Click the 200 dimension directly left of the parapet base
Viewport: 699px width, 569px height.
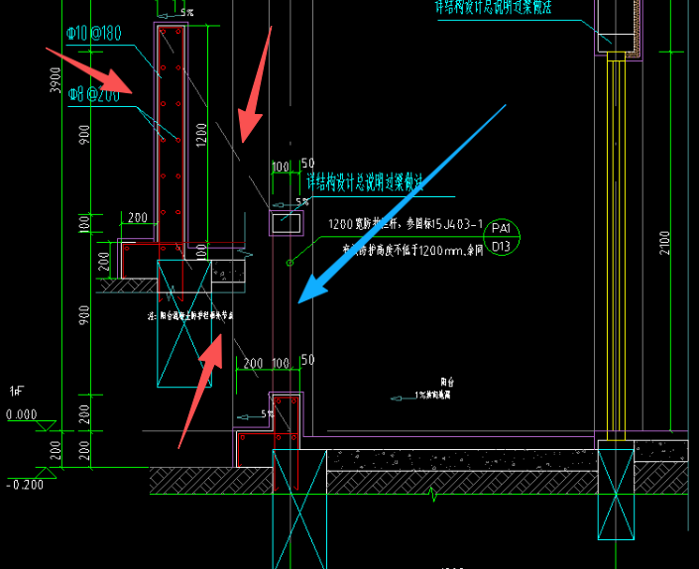coord(137,218)
